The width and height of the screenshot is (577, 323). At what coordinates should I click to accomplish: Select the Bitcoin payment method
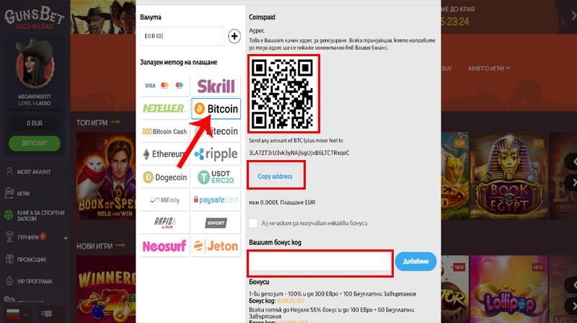pos(216,109)
